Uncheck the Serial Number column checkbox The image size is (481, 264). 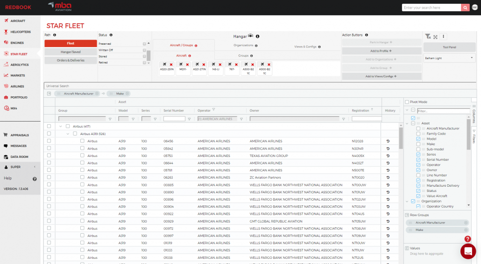tap(418, 160)
